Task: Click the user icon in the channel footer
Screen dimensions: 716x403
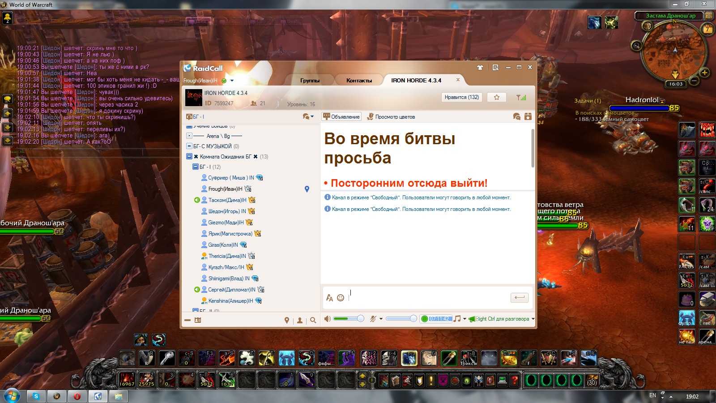Action: 300,320
